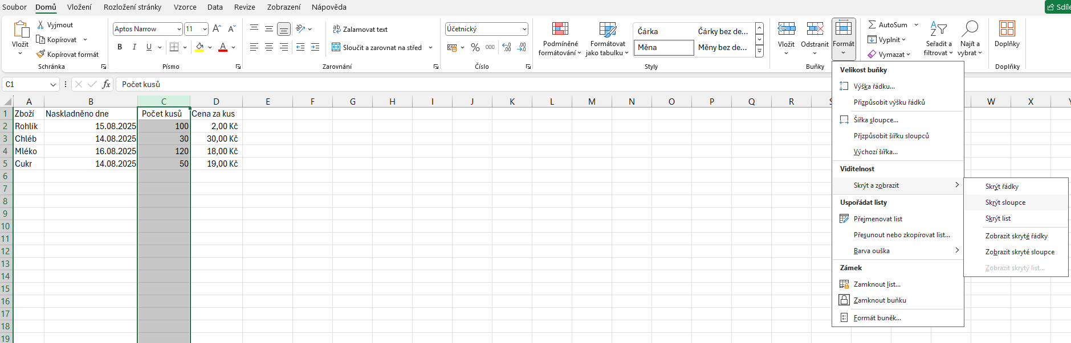The width and height of the screenshot is (1071, 343).
Task: Toggle underline formatting
Action: (149, 47)
